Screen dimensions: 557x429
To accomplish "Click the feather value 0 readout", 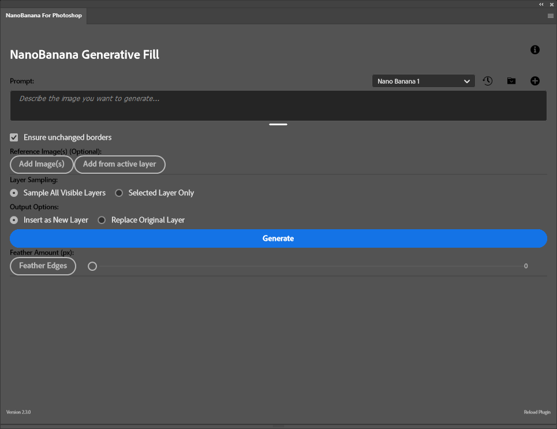I will 526,266.
